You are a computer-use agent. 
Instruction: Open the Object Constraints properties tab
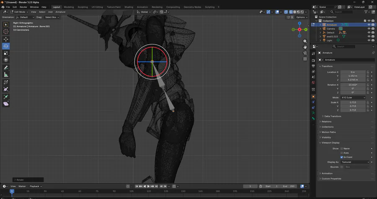point(313,108)
